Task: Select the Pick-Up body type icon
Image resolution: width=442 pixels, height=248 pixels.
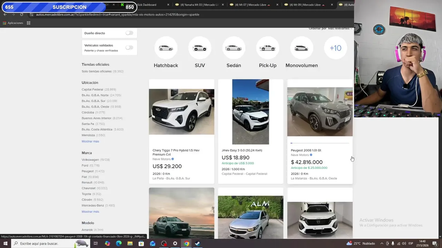Action: click(268, 48)
